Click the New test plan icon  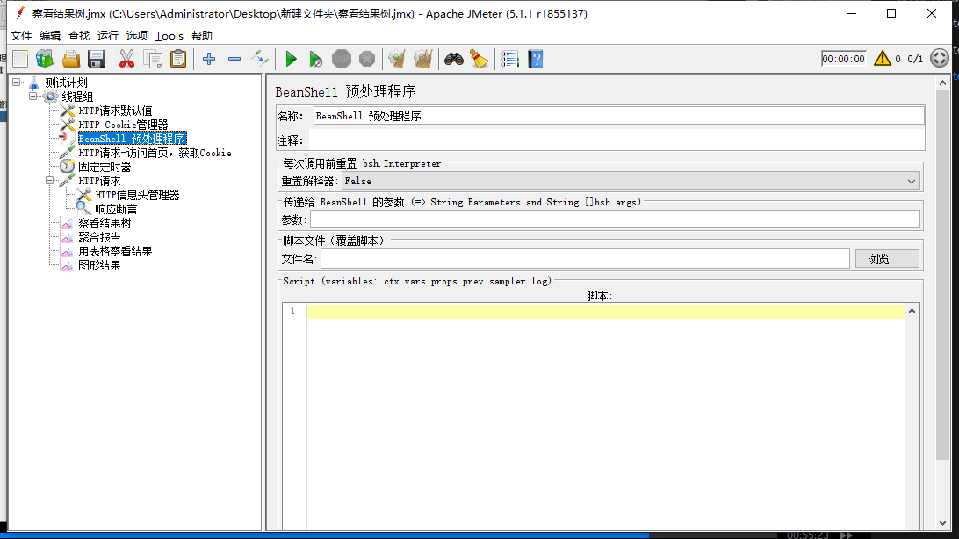(20, 60)
